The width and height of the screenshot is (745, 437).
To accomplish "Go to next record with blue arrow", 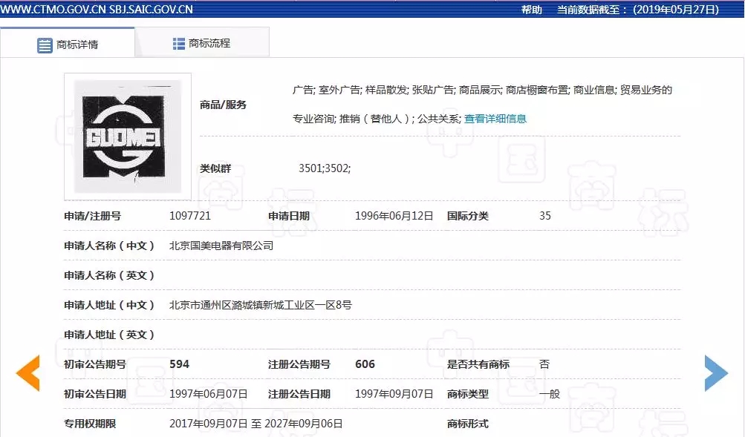I will [x=716, y=373].
